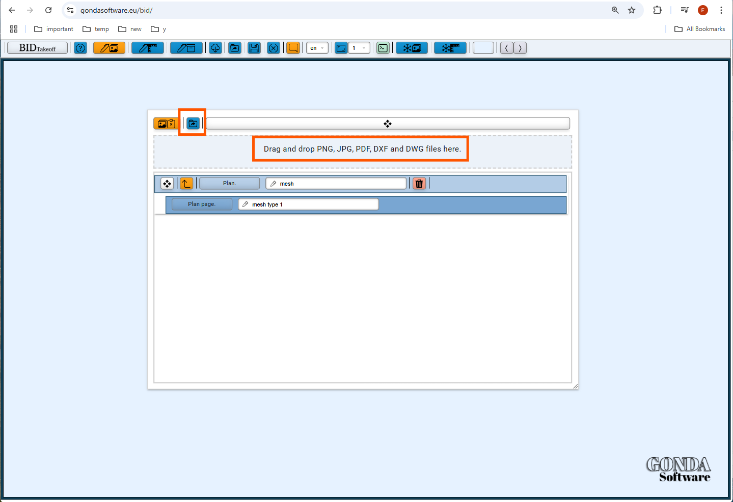Image resolution: width=733 pixels, height=502 pixels.
Task: Click the left bracket previous button
Action: coord(507,48)
